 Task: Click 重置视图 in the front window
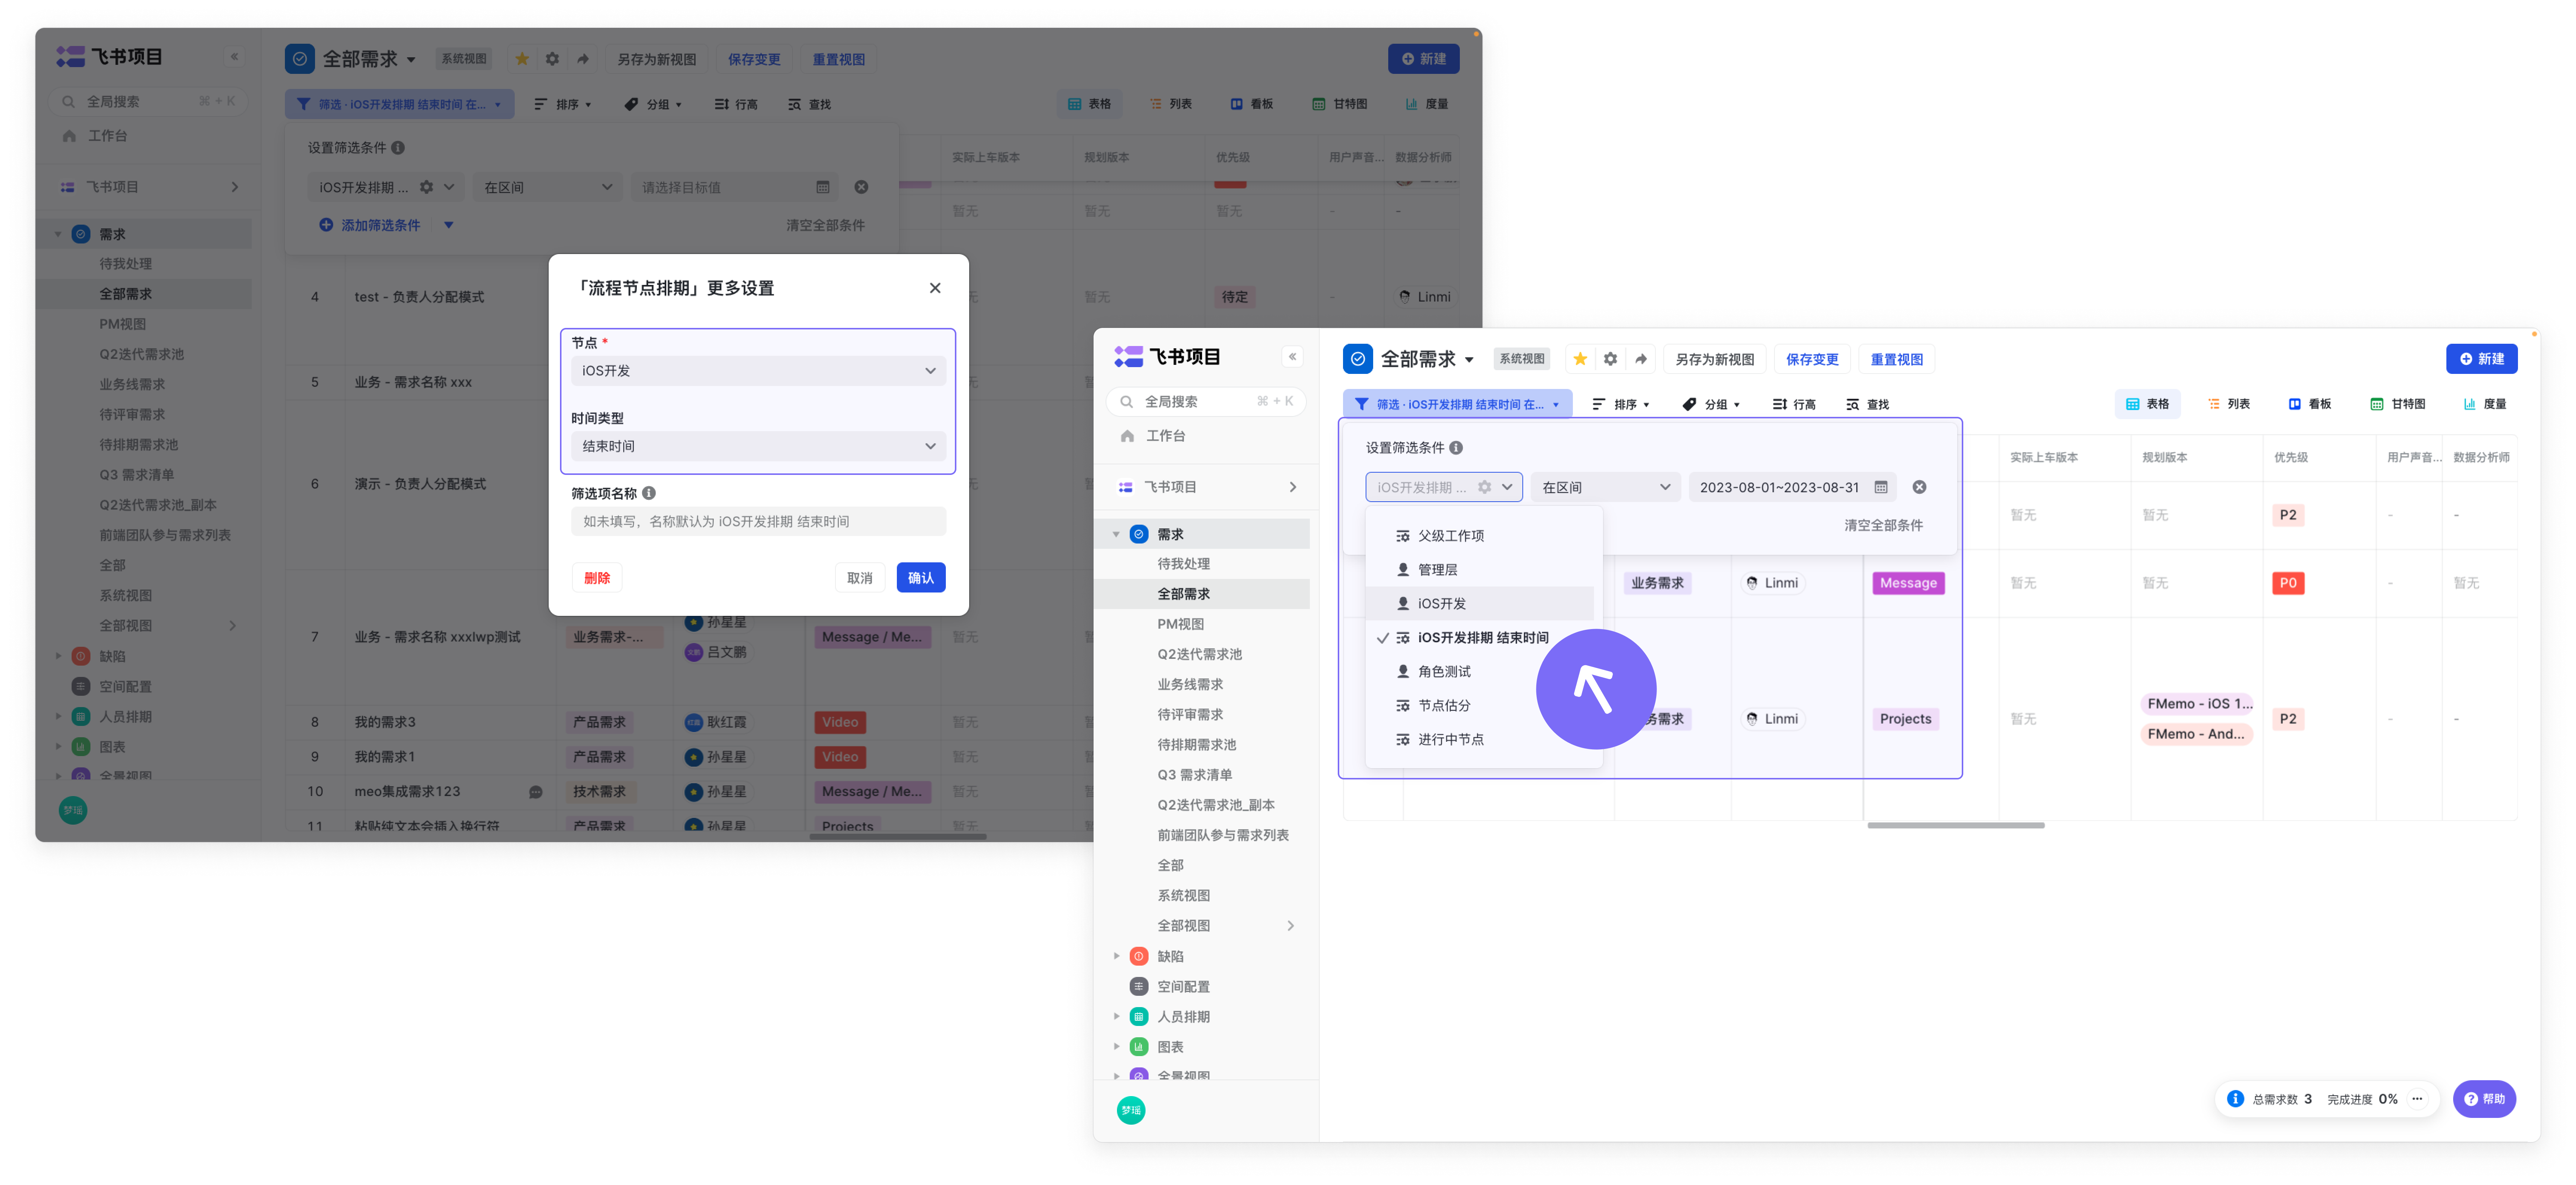(1897, 359)
